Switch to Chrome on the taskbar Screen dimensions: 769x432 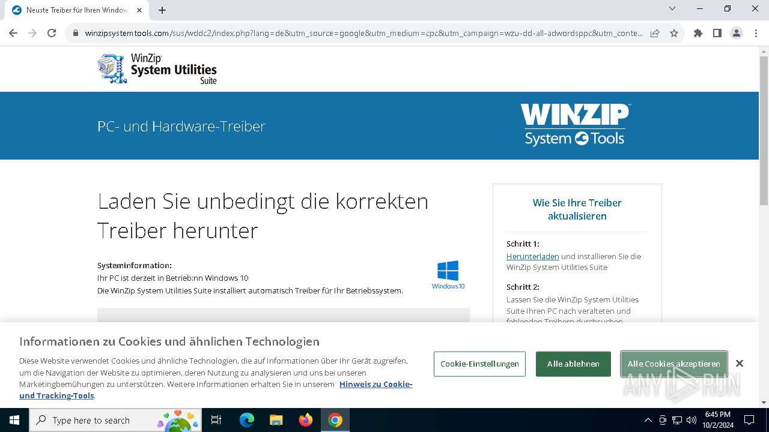click(x=335, y=420)
